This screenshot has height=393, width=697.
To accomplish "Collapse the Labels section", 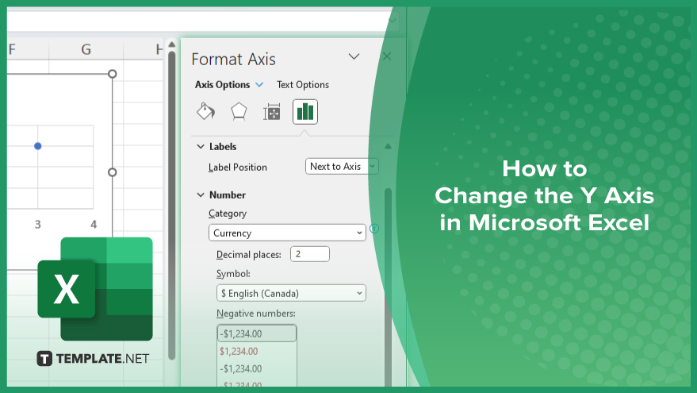I will click(x=201, y=146).
